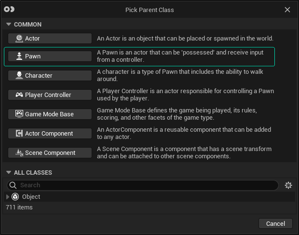
Task: Click the Object class sphere icon
Action: [x=15, y=197]
